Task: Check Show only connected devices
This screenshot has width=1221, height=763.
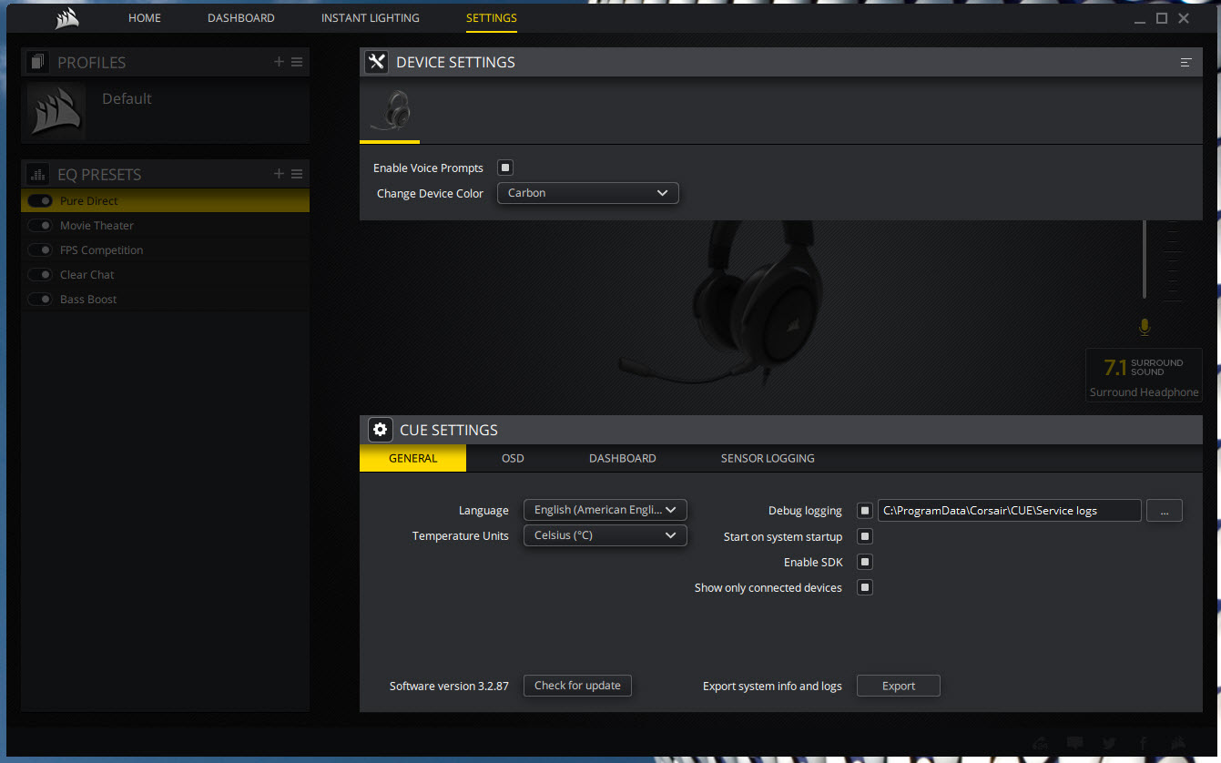Action: tap(865, 587)
